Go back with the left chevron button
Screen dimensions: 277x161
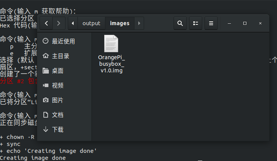click(46, 23)
